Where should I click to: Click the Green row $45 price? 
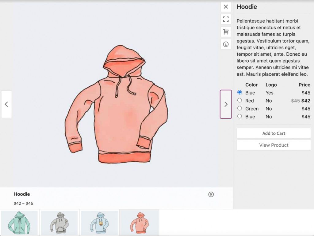306,109
